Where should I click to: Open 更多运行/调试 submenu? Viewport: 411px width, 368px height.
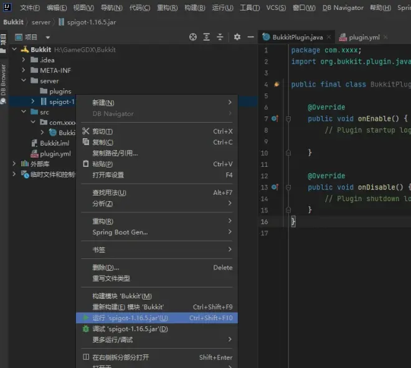pyautogui.click(x=157, y=340)
